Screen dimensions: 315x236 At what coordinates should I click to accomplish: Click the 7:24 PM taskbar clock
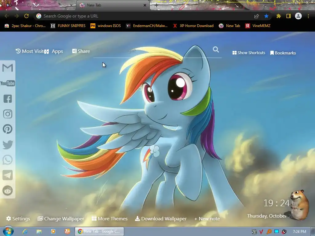tap(299, 232)
